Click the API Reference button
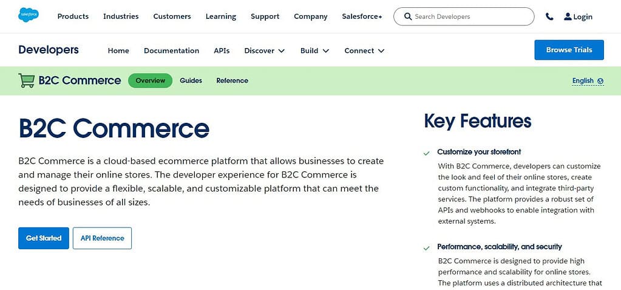Screen dimensions: 621x290 click(102, 238)
